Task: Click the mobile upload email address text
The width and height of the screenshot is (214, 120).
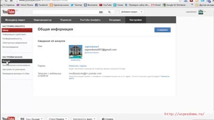Action: pos(85,73)
